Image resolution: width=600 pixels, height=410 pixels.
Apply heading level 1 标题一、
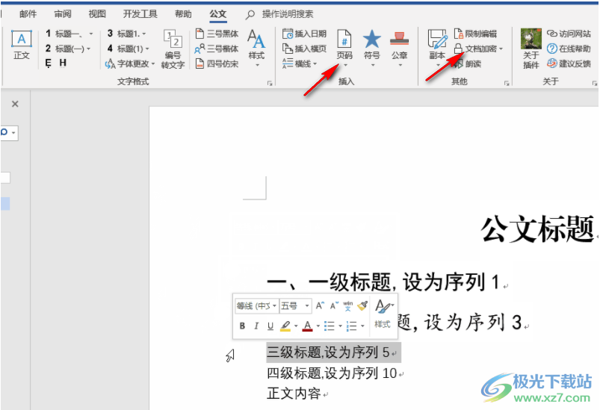tap(69, 34)
